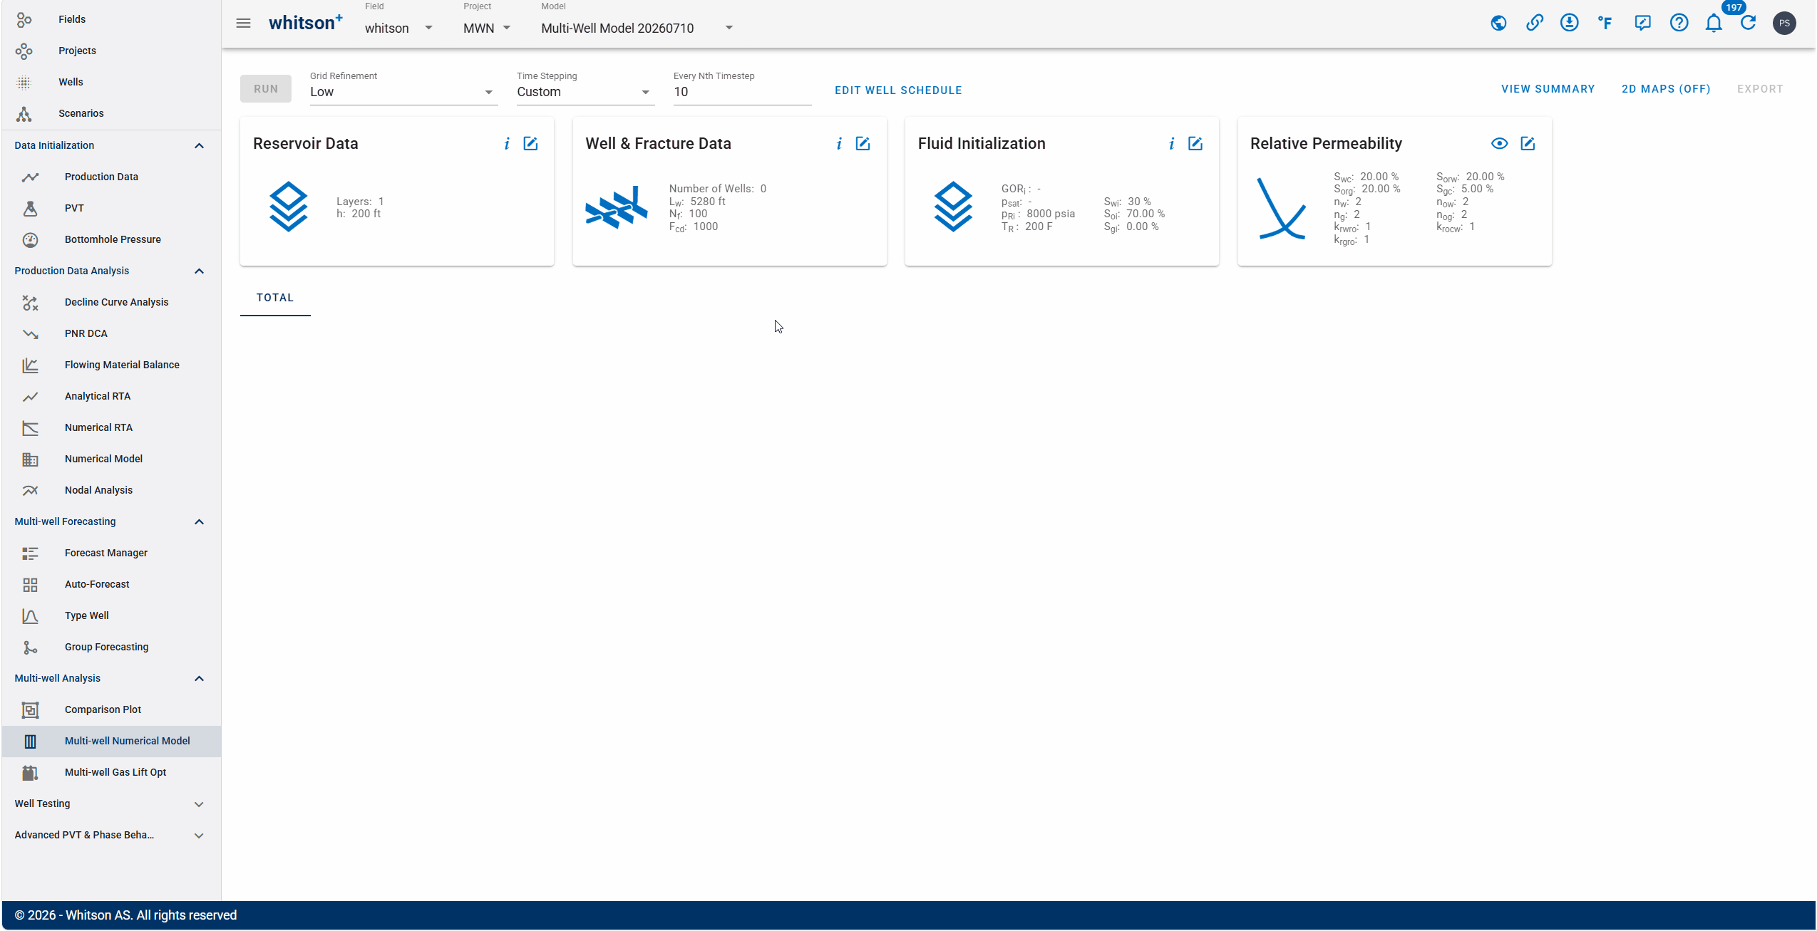Screen dimensions: 1817x931
Task: Toggle the °F units icon
Action: click(x=1605, y=24)
